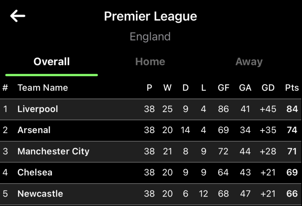Tap the P played column header
Viewport: 302px width, 206px height.
(149, 88)
